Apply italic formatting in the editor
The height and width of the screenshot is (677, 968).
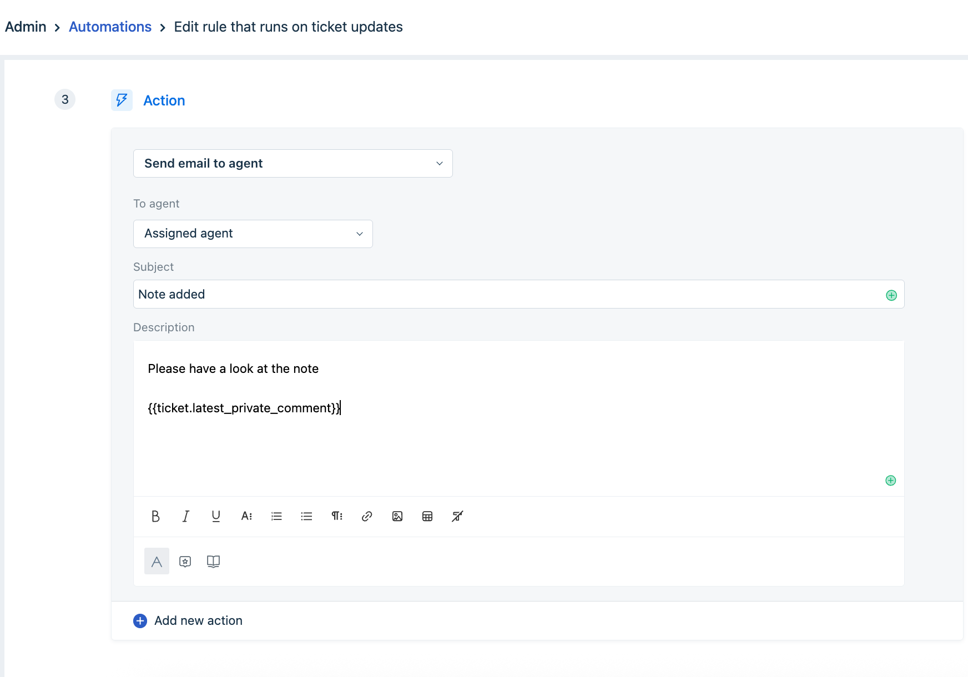coord(186,516)
